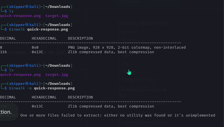Click target.jpg in the second ls output

[x=57, y=75]
